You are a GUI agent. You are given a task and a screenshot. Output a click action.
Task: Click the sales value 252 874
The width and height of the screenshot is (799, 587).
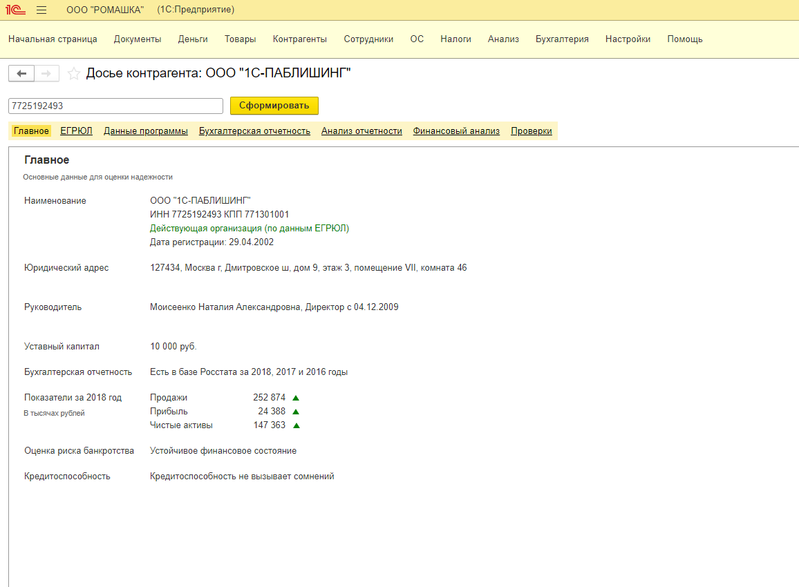coord(269,398)
